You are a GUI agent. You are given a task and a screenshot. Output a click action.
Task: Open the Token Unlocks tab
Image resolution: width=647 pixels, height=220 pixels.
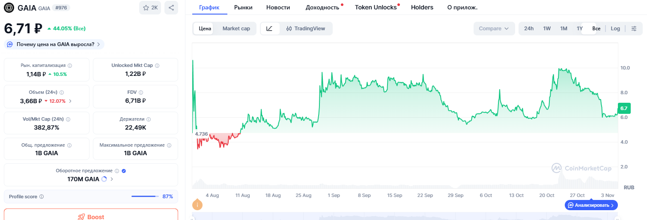[x=376, y=7]
